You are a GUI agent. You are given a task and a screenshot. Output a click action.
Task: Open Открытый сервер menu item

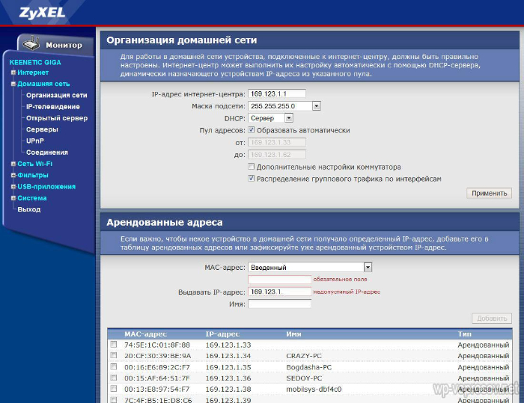[57, 118]
